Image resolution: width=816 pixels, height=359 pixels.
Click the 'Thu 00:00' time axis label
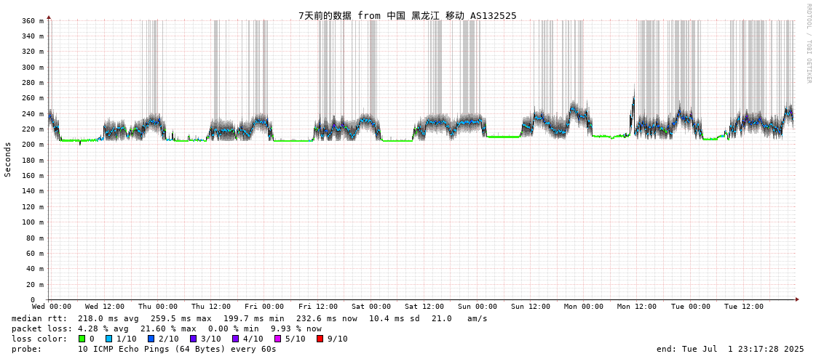click(x=158, y=307)
